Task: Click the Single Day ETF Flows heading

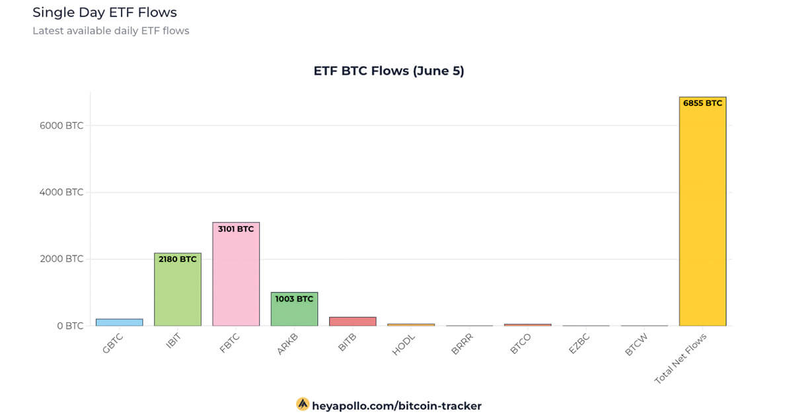Action: point(104,13)
